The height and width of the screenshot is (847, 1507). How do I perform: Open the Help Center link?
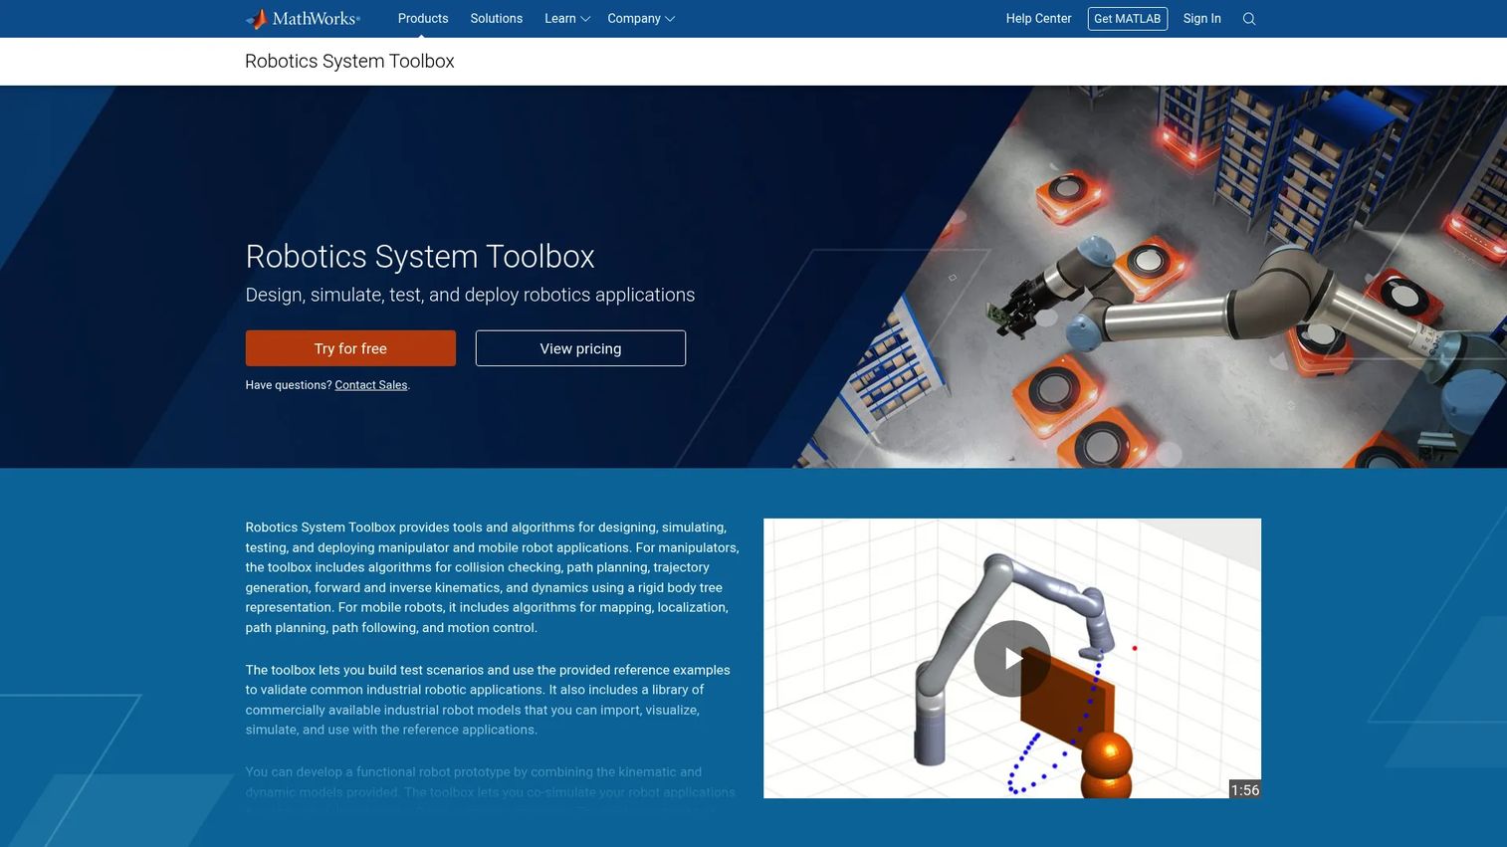[x=1038, y=19]
